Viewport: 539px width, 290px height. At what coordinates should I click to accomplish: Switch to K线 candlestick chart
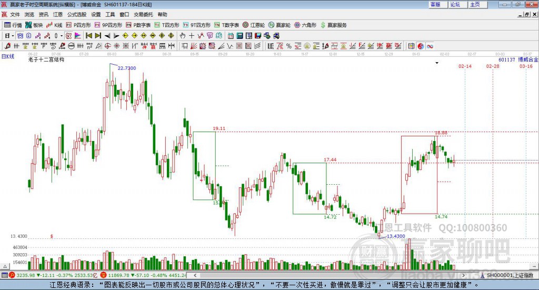[x=54, y=25]
